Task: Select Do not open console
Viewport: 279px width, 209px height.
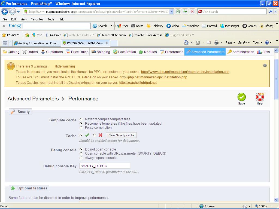Action: point(81,149)
